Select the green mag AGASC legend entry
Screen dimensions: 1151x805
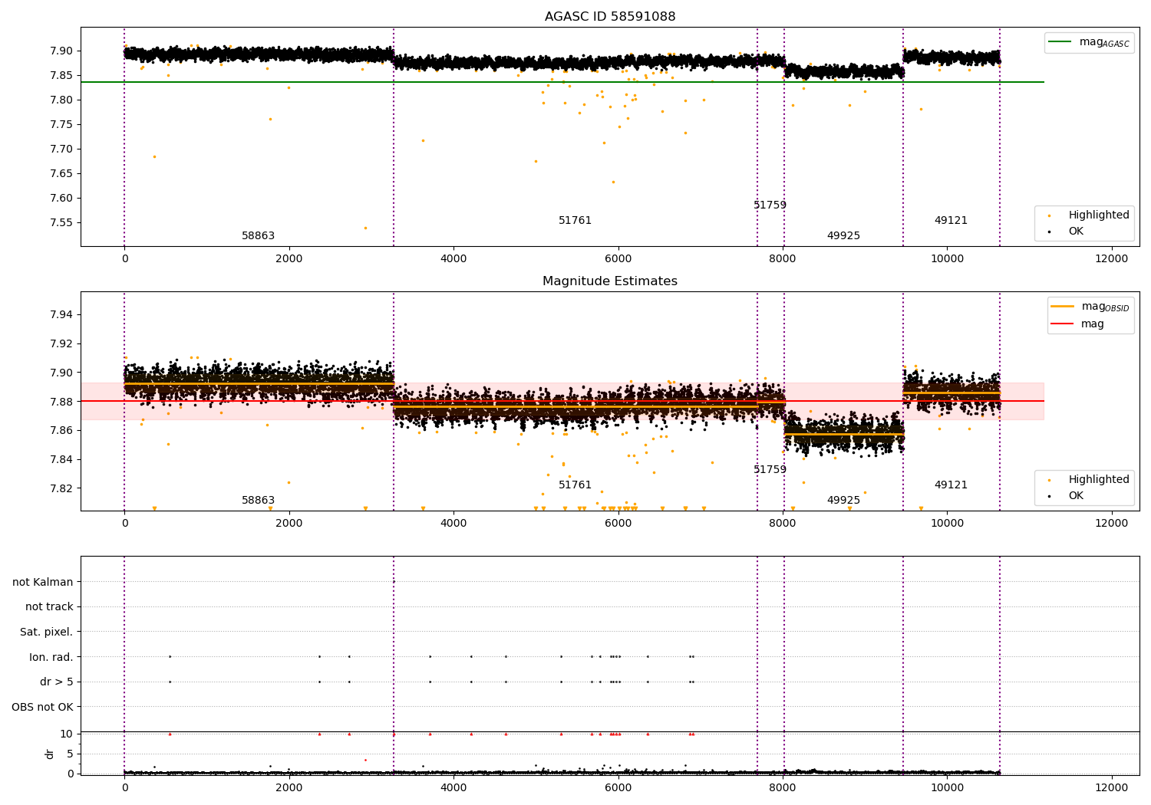point(1089,42)
